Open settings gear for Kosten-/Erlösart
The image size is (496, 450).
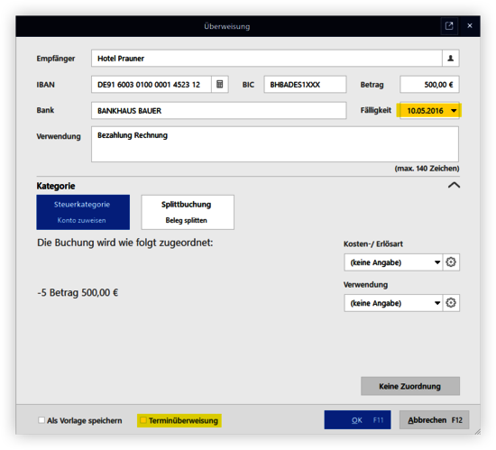[451, 262]
